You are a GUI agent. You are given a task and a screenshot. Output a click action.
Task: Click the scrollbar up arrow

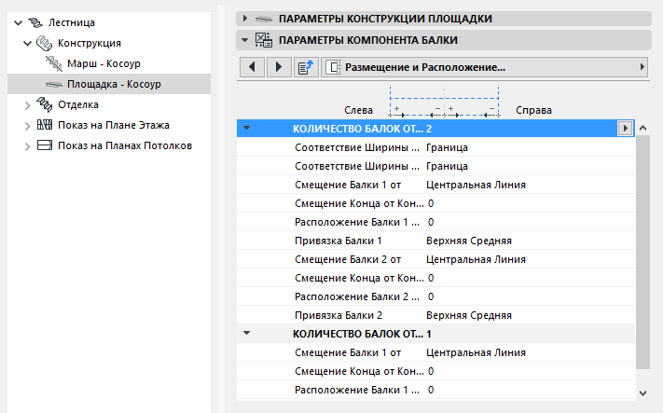pyautogui.click(x=643, y=128)
